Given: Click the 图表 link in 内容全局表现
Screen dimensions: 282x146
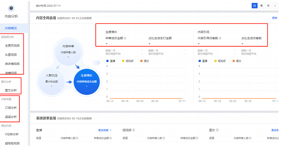Looking at the screenshot, I should click(x=275, y=18).
